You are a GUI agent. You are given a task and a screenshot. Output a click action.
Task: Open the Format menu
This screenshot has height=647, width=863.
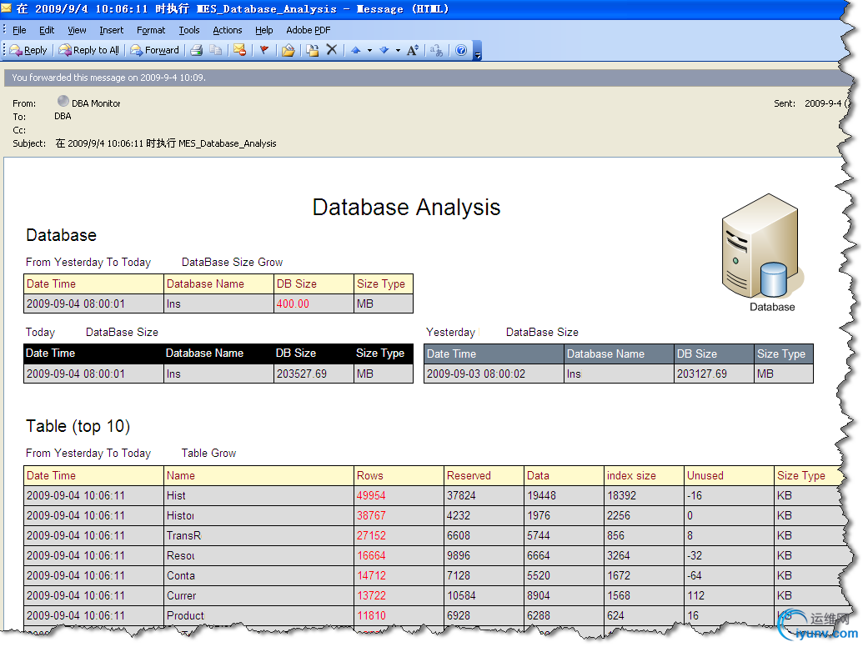[x=151, y=30]
